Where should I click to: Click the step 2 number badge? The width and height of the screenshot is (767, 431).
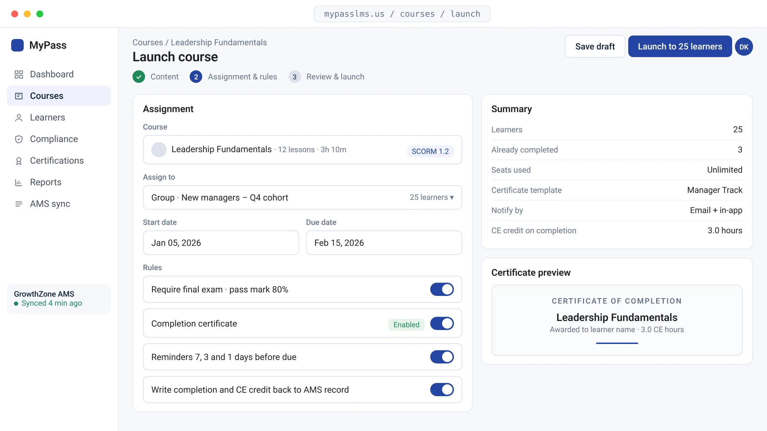[x=196, y=77]
